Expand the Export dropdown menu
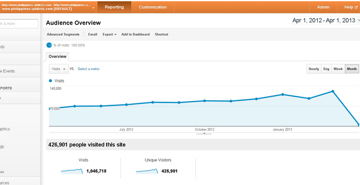 (109, 34)
